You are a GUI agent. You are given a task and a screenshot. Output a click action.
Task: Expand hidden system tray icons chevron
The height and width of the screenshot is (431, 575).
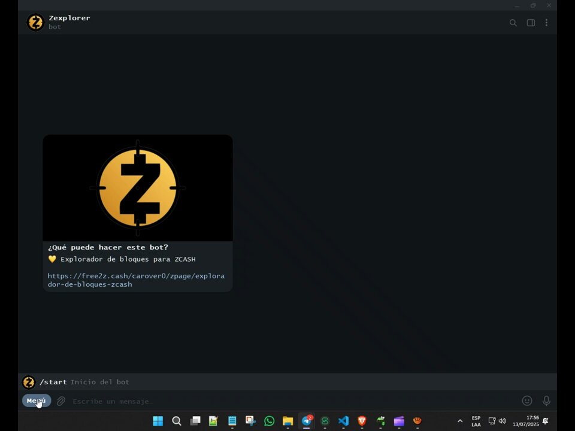460,421
